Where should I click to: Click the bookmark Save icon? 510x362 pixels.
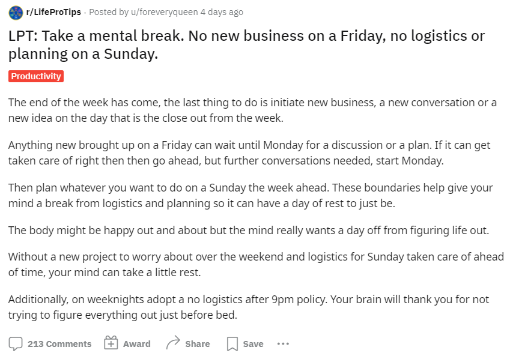[232, 344]
